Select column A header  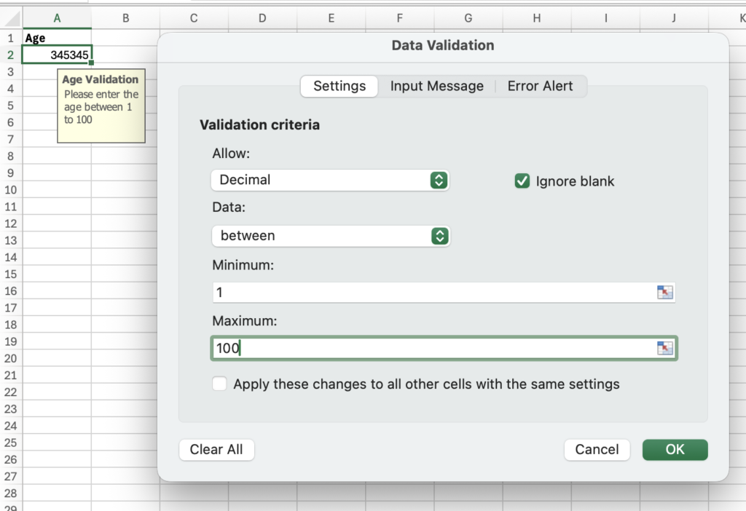click(57, 18)
